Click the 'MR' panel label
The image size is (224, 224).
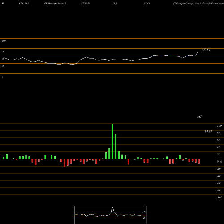click(200, 116)
